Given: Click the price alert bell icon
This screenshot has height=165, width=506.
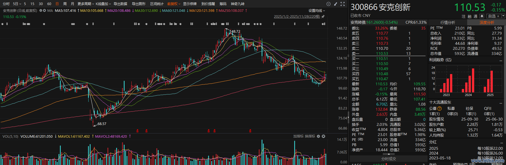Looking at the screenshot, I should pos(482,16).
